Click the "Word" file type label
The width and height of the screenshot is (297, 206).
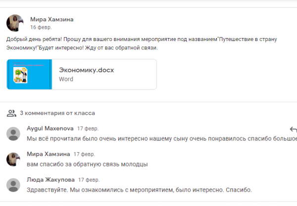click(x=66, y=79)
